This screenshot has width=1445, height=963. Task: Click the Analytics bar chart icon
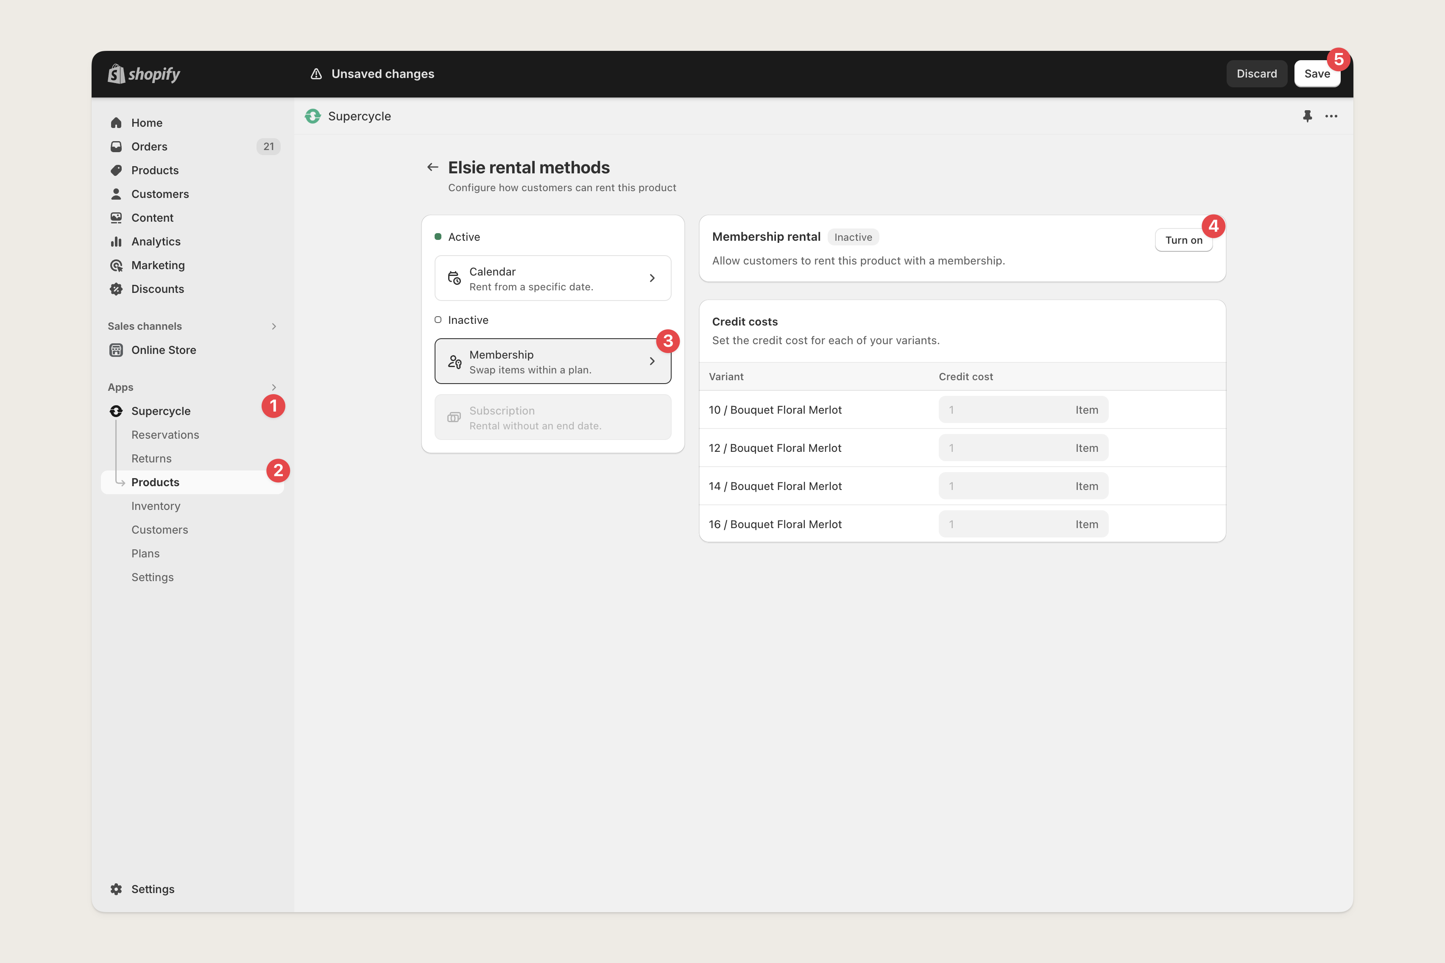tap(116, 241)
